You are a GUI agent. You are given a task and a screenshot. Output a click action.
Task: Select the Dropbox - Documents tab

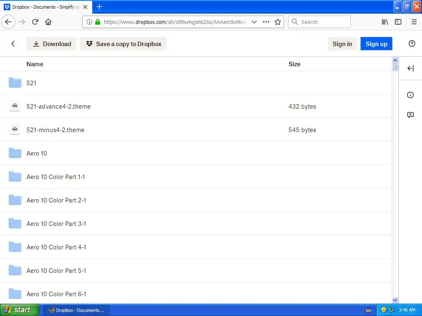tap(46, 7)
